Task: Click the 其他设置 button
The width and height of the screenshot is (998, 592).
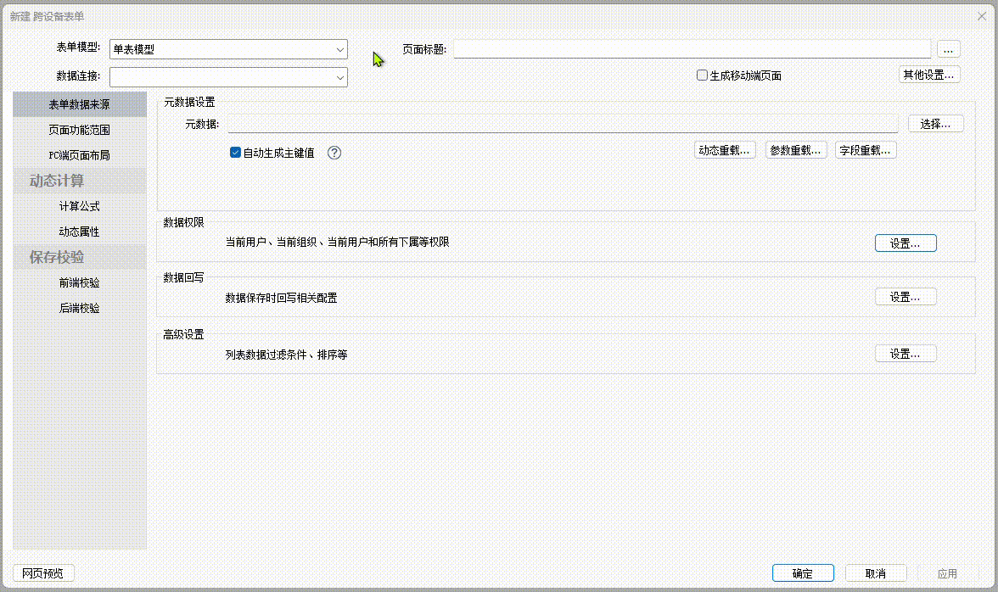Action: coord(929,75)
